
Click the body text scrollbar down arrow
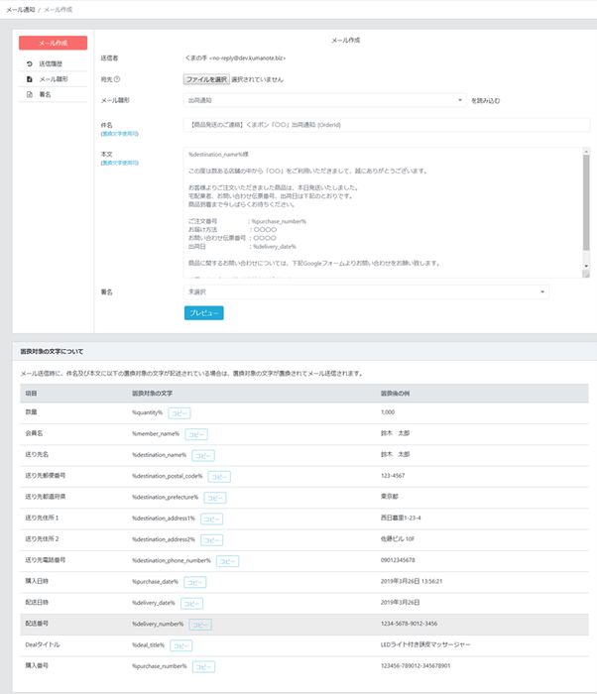(x=586, y=268)
